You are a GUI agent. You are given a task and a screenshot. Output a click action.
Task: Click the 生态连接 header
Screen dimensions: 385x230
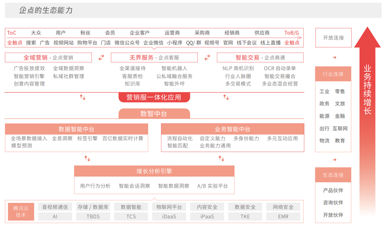click(x=333, y=175)
